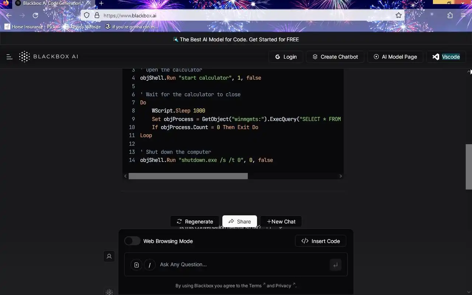Open the Vscode extension link
472x295 pixels.
coord(446,57)
